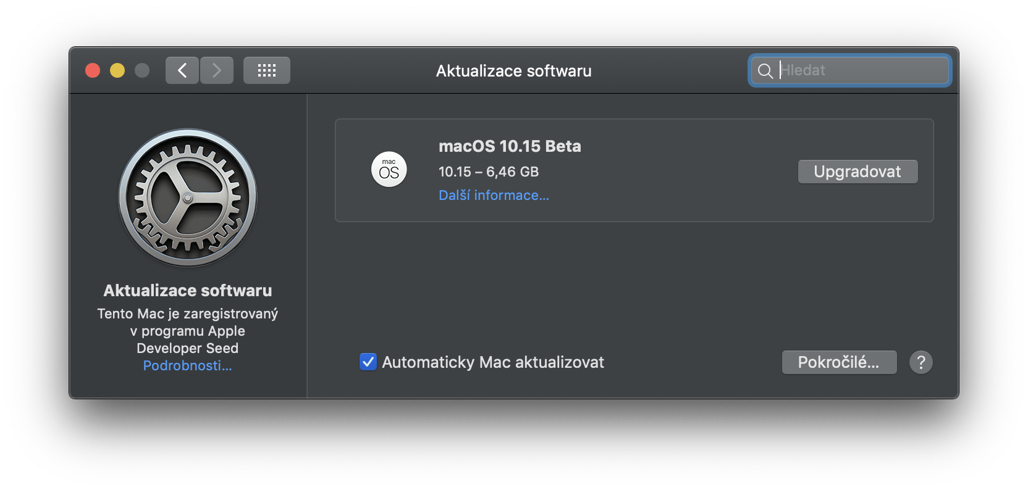The image size is (1028, 490).
Task: Open the Pokročilé… advanced options
Action: tap(839, 362)
